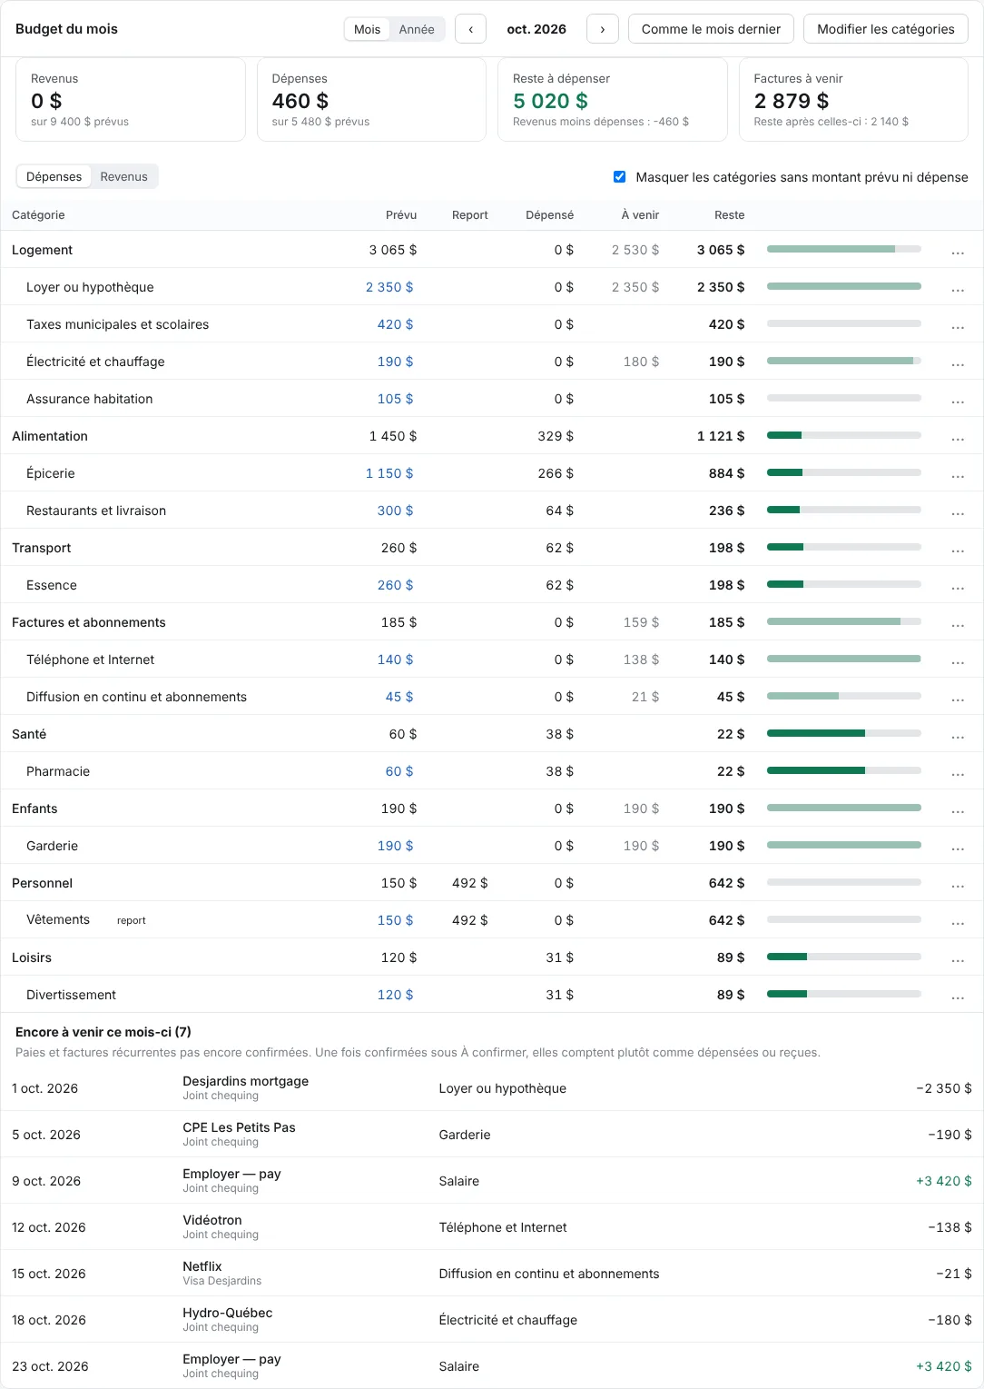Go to next month with right chevron
Screen dimensions: 984x1389
coord(603,29)
